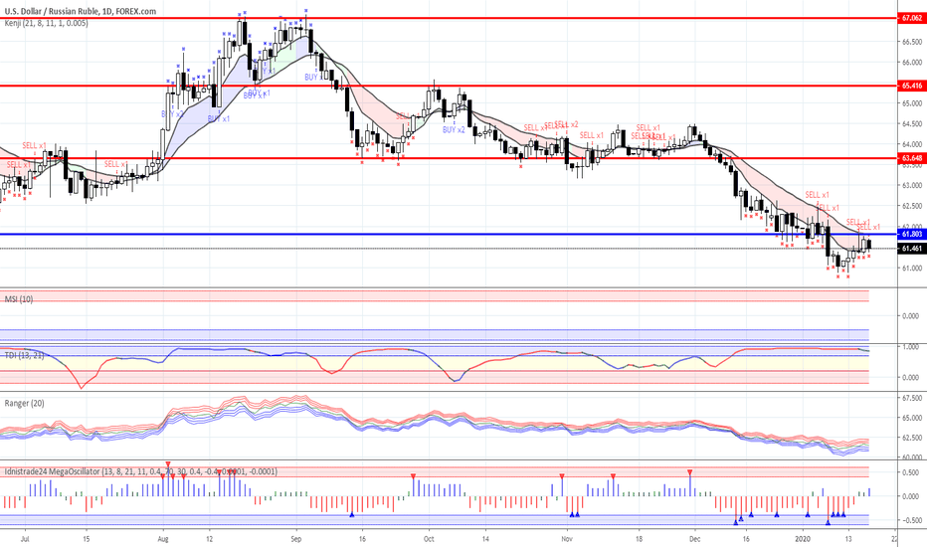
Task: Expand the MSI (10) indicator legend
Action: coord(19,298)
